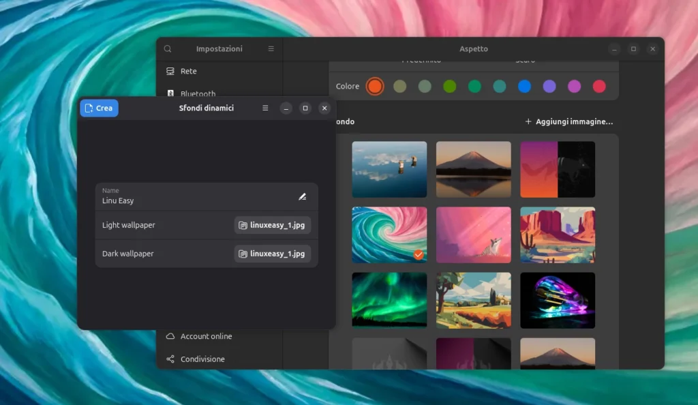Select the desert canyon wallpaper thumbnail
Screen dimensions: 698x405
[557, 235]
